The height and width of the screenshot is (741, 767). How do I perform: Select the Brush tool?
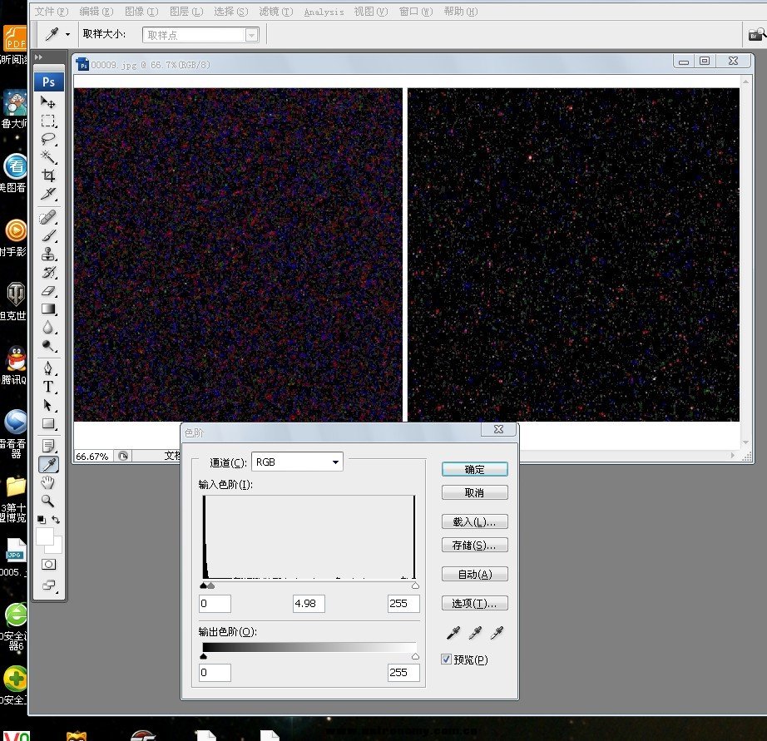[x=48, y=235]
